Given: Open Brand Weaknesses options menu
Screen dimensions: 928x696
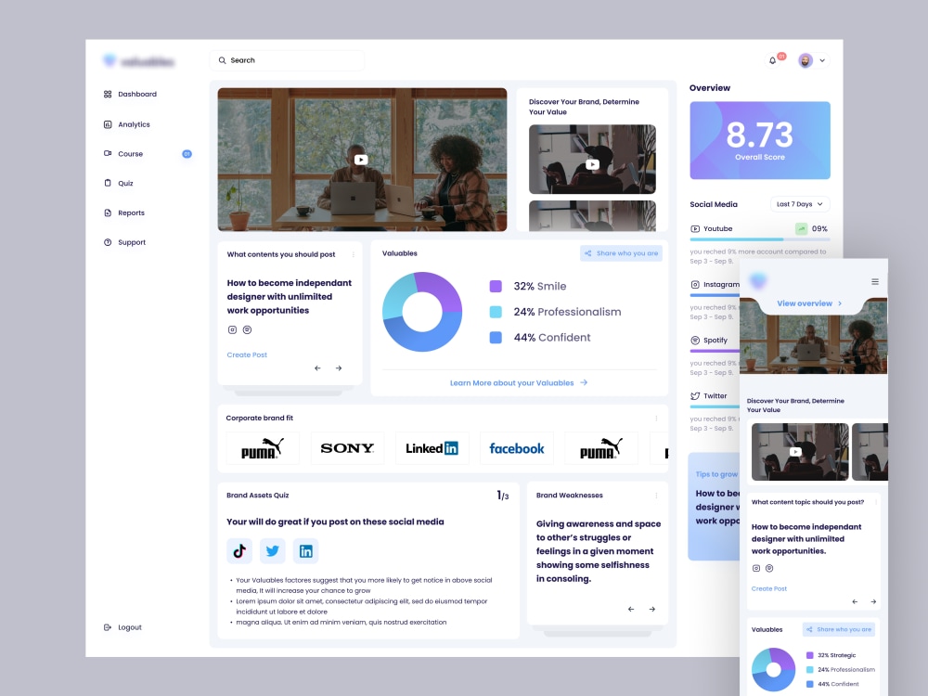Looking at the screenshot, I should pos(656,496).
